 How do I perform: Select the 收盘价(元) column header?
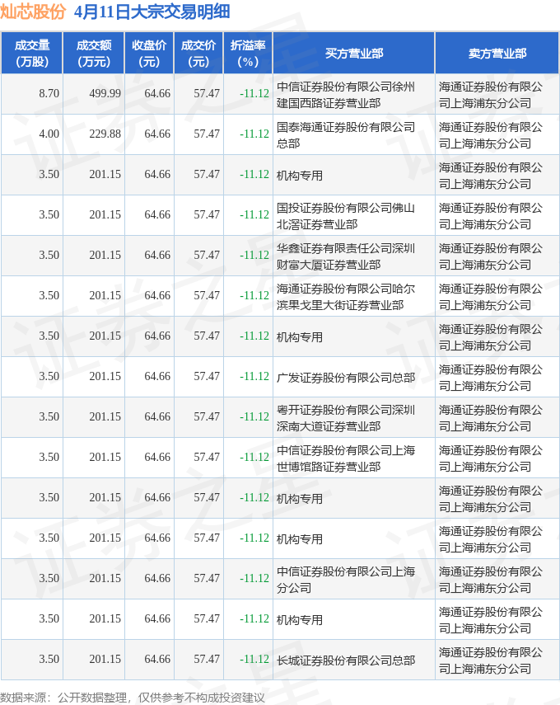pos(149,53)
